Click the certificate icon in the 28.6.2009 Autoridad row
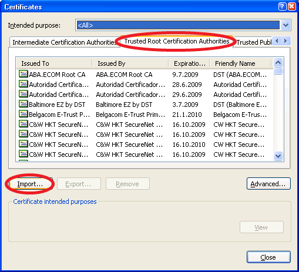299x272 pixels. point(23,84)
